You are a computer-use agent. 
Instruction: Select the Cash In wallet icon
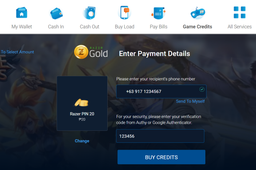click(x=56, y=13)
